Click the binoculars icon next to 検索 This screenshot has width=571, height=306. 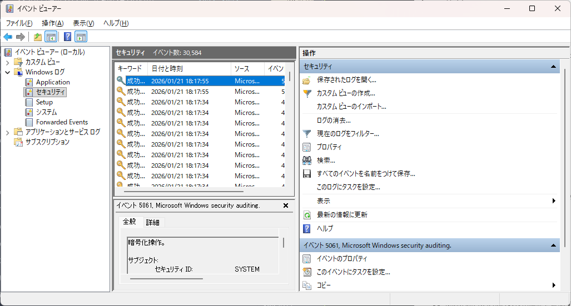click(307, 160)
